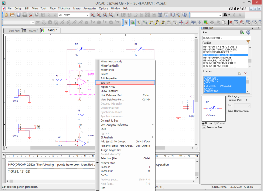Activate the Select arrow tool

coord(126,22)
